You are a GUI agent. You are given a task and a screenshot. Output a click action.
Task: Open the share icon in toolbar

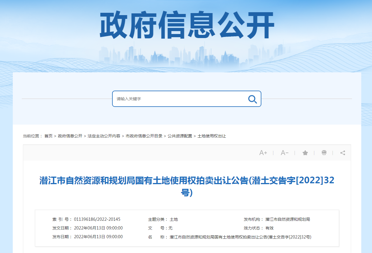pyautogui.click(x=343, y=153)
